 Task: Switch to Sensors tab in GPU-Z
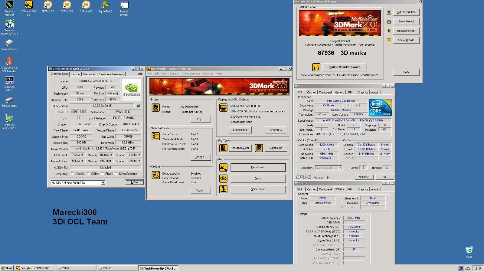point(75,74)
